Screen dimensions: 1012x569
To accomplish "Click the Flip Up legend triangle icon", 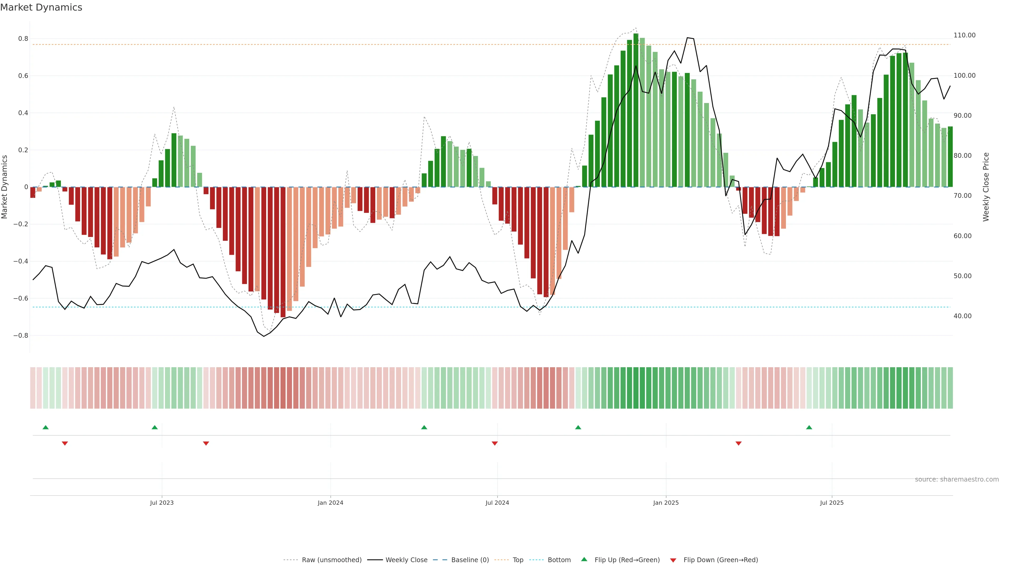I will pos(584,560).
